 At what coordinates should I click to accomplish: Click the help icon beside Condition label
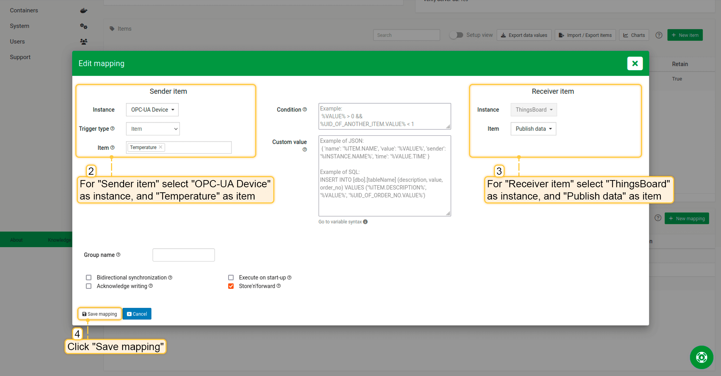305,109
